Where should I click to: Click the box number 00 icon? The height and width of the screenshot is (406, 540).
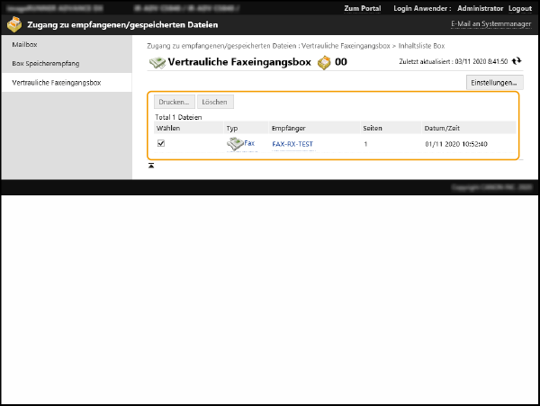324,62
